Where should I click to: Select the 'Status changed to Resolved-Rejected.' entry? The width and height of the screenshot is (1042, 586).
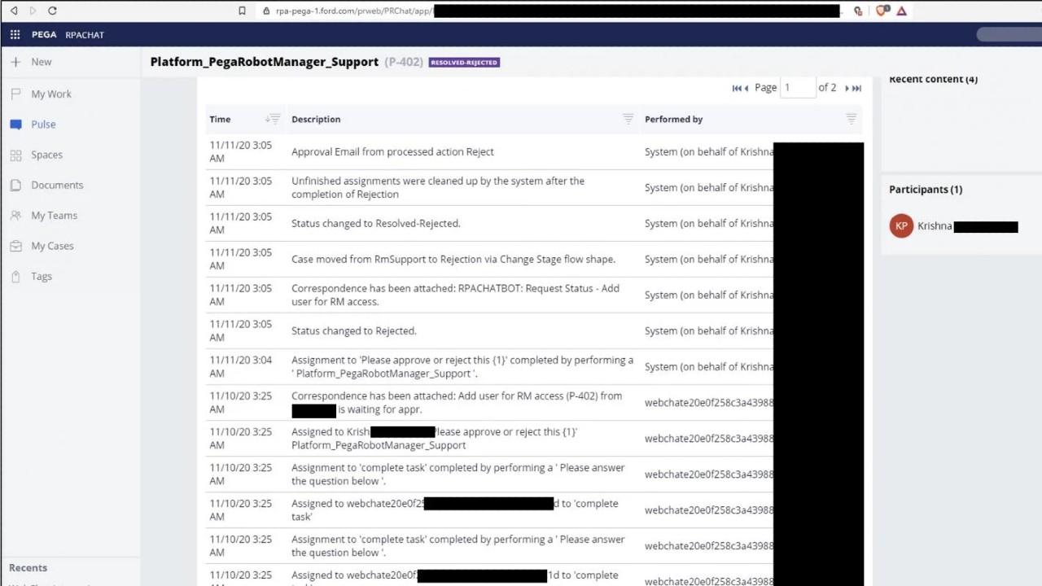point(375,223)
